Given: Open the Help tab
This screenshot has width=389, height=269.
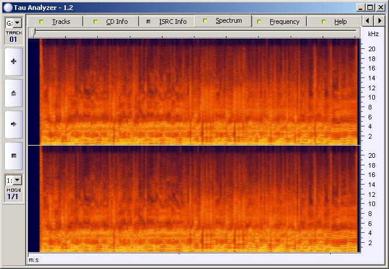Looking at the screenshot, I should coord(335,22).
